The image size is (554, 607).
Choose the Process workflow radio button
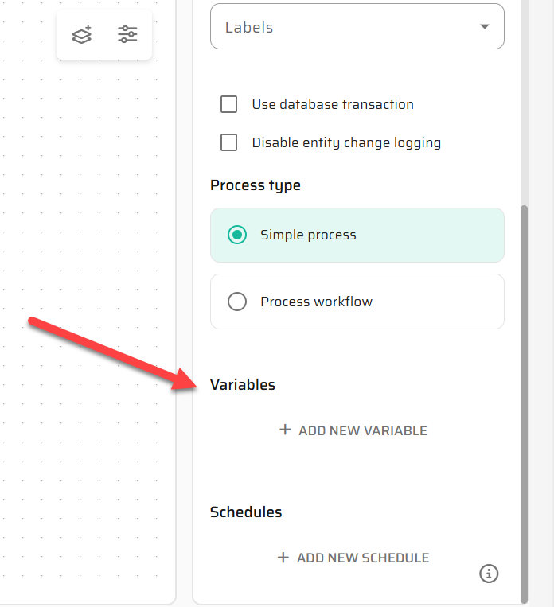[x=237, y=302]
